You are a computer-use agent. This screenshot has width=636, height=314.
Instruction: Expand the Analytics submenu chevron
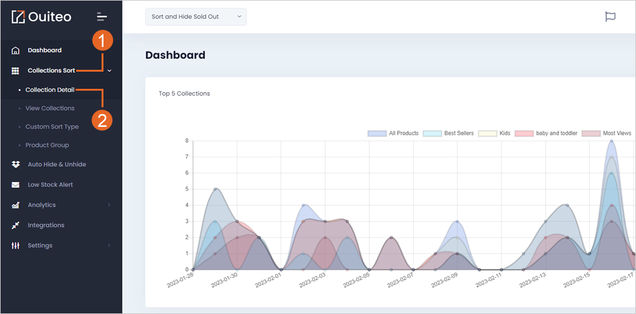click(x=109, y=205)
